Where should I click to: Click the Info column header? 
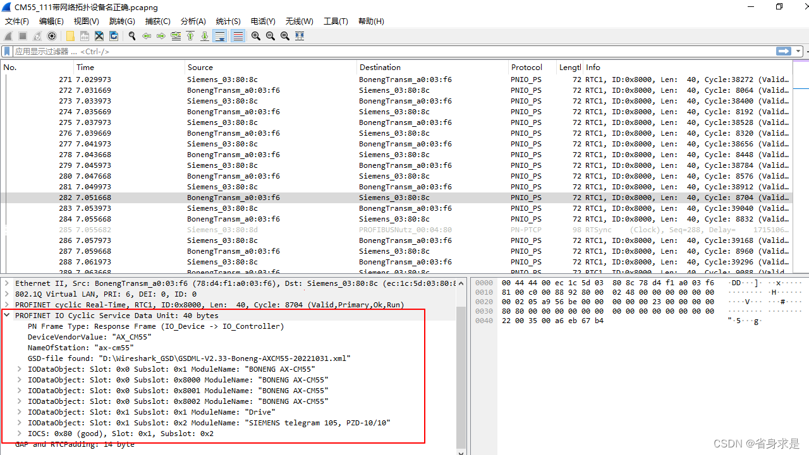[687, 68]
